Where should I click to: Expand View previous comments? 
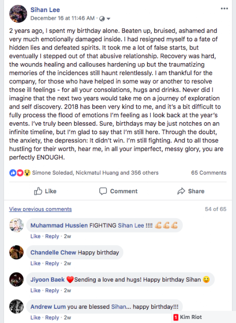pos(40,209)
